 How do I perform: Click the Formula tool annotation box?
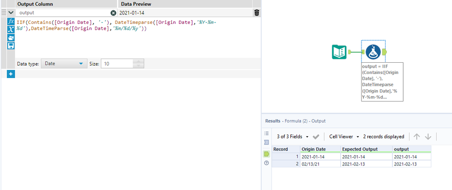[382, 82]
